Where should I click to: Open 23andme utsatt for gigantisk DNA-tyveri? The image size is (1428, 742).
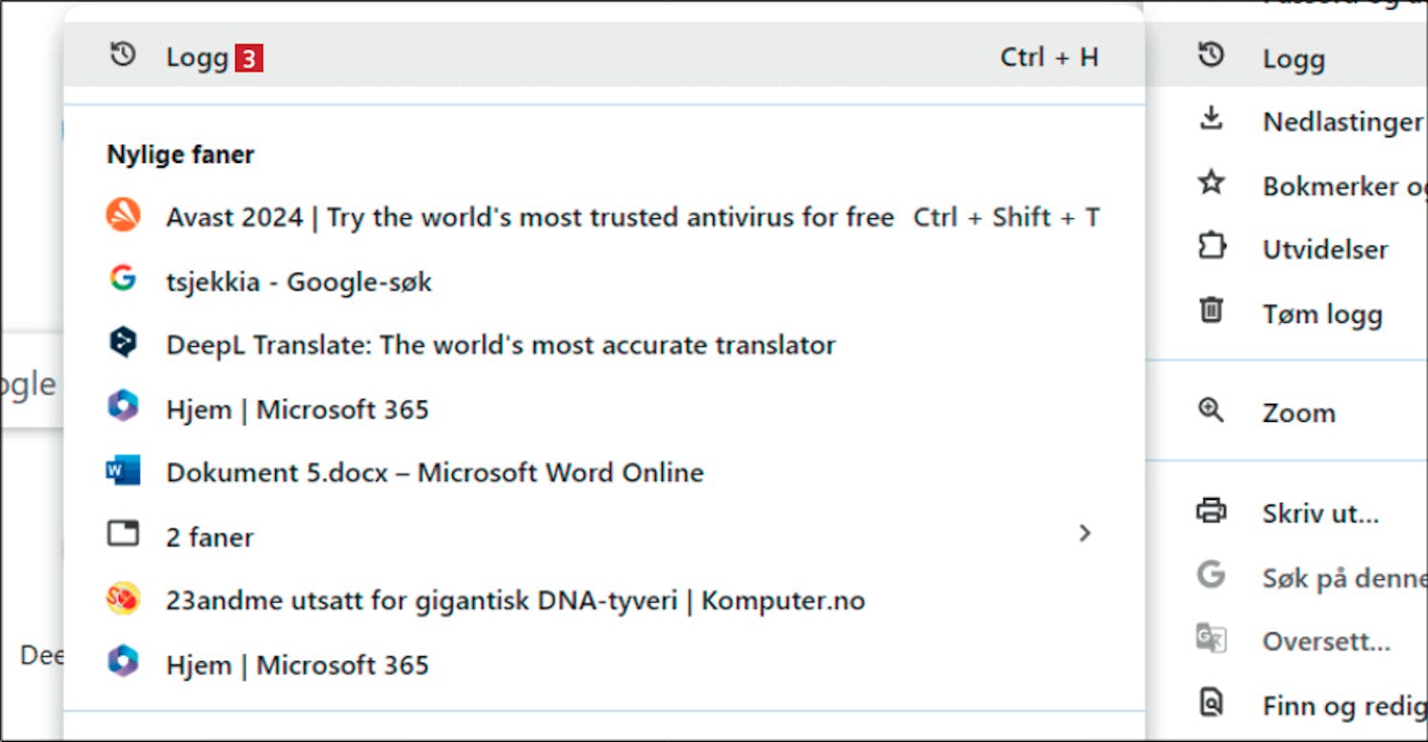click(x=514, y=602)
